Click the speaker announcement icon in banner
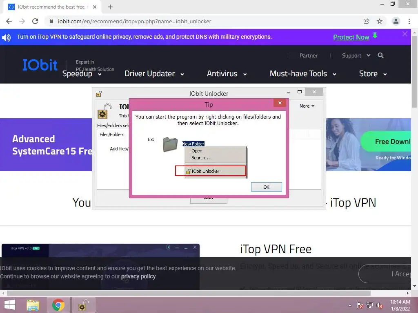 (x=6, y=37)
